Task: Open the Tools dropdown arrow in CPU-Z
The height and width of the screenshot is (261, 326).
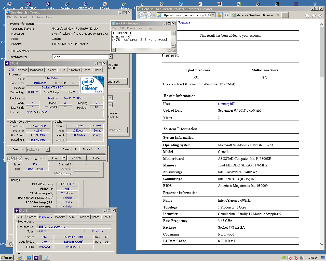Action: click(x=64, y=158)
